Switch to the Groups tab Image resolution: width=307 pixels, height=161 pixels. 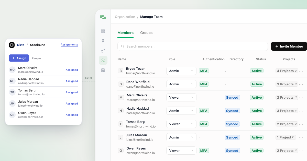point(146,33)
